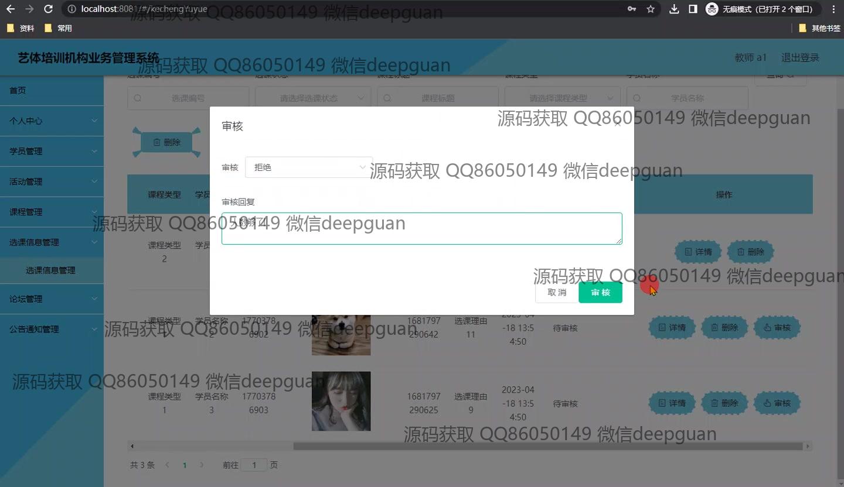Click the password key icon in address bar

pos(632,9)
